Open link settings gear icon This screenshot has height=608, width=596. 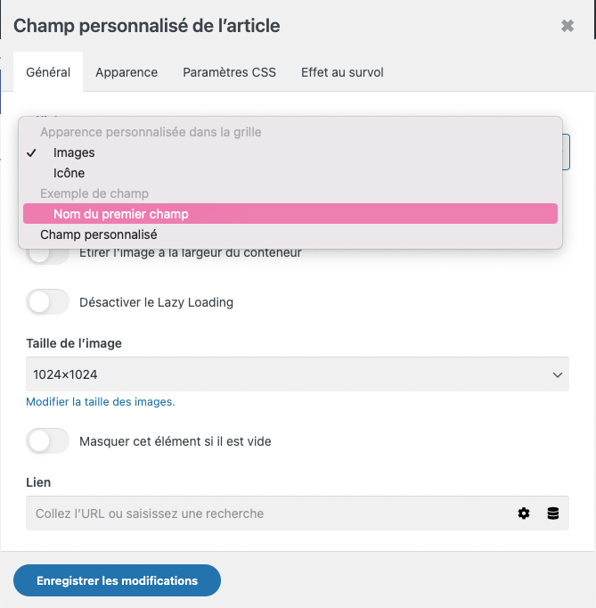click(524, 514)
